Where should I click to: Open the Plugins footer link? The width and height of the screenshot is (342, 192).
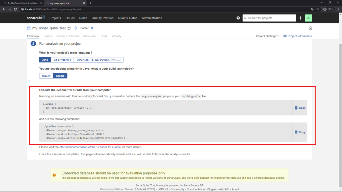pos(212,189)
